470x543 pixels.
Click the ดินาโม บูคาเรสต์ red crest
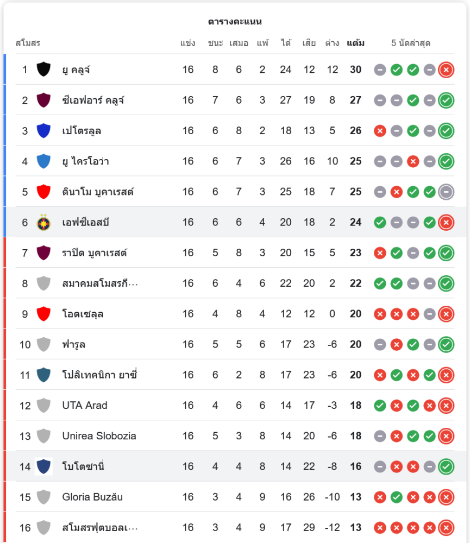tap(43, 192)
